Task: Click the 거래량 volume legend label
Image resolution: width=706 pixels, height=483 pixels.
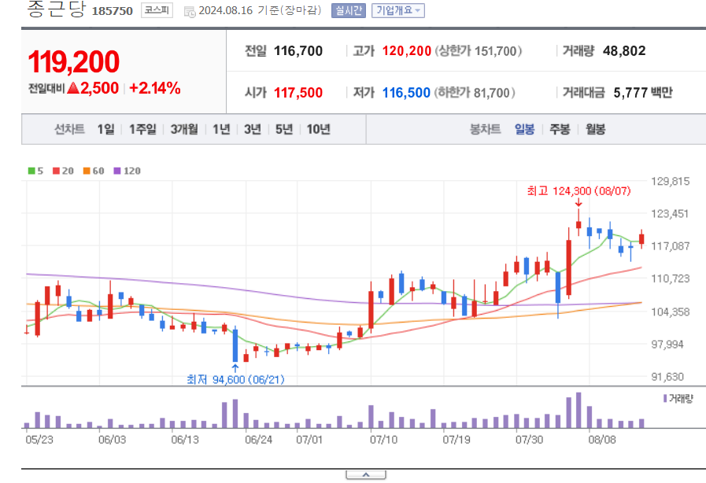Action: [x=681, y=398]
